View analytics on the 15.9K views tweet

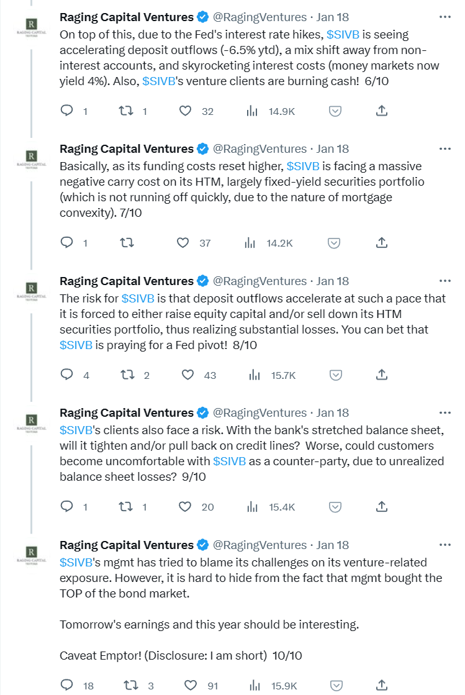click(x=253, y=686)
